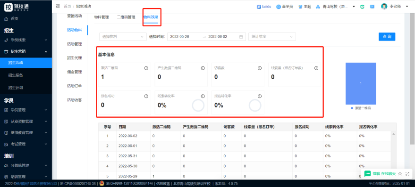
Task: Open 招生代理 in the secondary menu
Action: (75, 58)
